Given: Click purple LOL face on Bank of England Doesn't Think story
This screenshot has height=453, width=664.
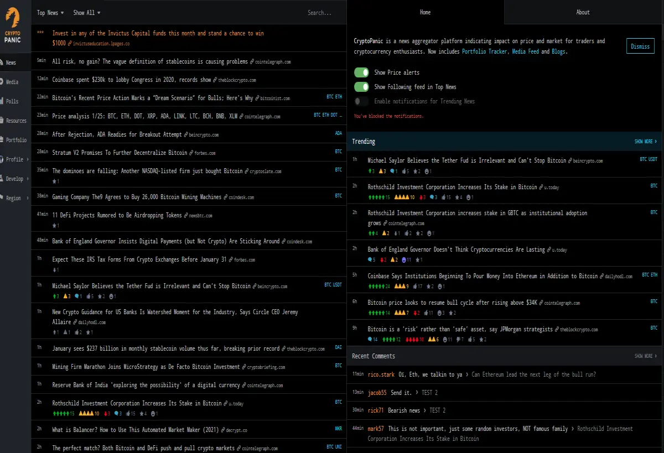Looking at the screenshot, I should click(x=405, y=260).
